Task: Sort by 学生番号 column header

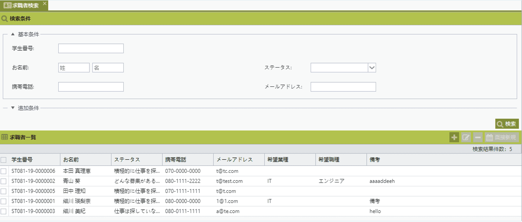Action: pyautogui.click(x=34, y=160)
